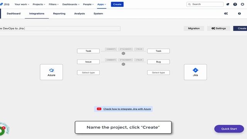Expand the People menu
Image resolution: width=247 pixels, height=139 pixels.
[88, 4]
